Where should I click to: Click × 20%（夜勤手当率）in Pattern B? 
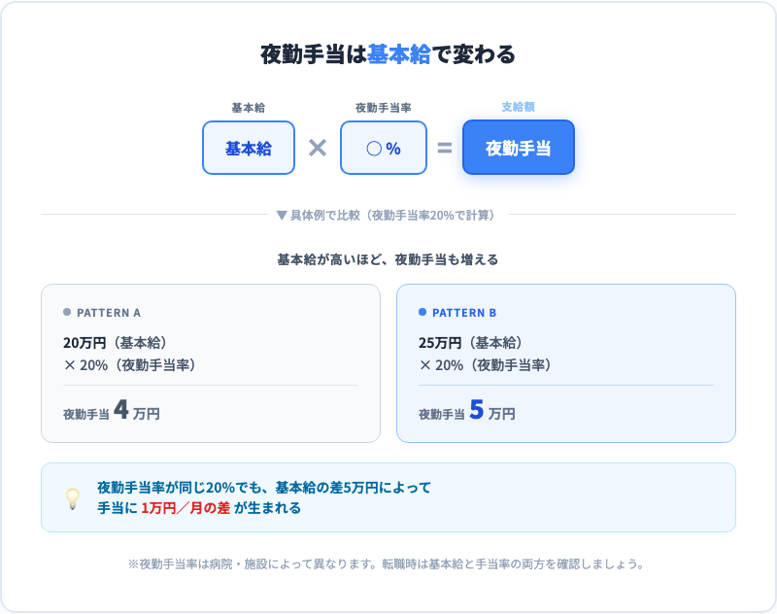click(x=485, y=365)
